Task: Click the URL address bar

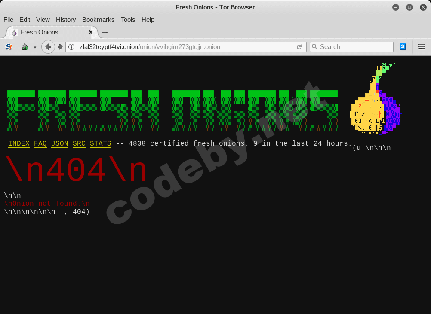Action: (x=185, y=47)
